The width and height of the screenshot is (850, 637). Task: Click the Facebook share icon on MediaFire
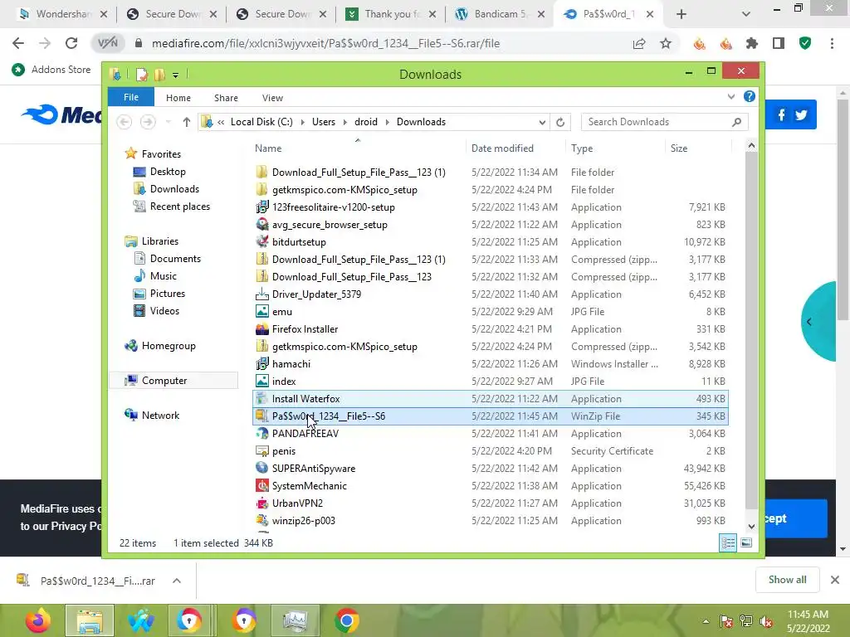(x=781, y=114)
